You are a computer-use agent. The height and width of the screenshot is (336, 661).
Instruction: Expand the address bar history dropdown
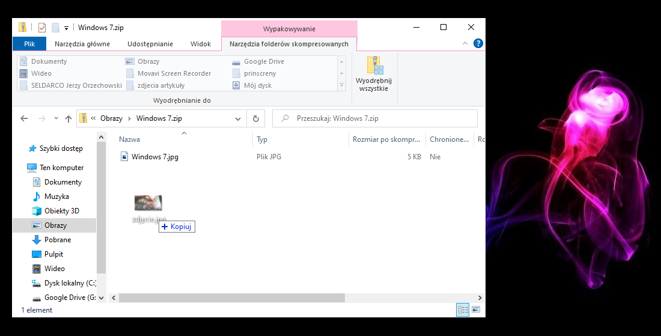[238, 119]
